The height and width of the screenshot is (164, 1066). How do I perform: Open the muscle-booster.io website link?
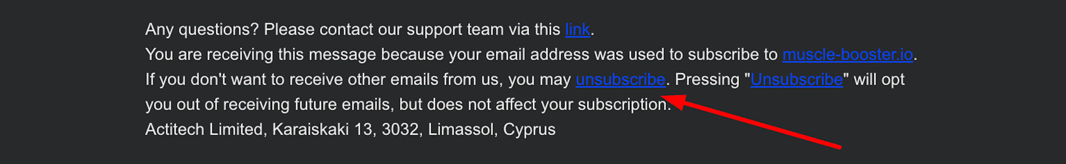pyautogui.click(x=848, y=55)
